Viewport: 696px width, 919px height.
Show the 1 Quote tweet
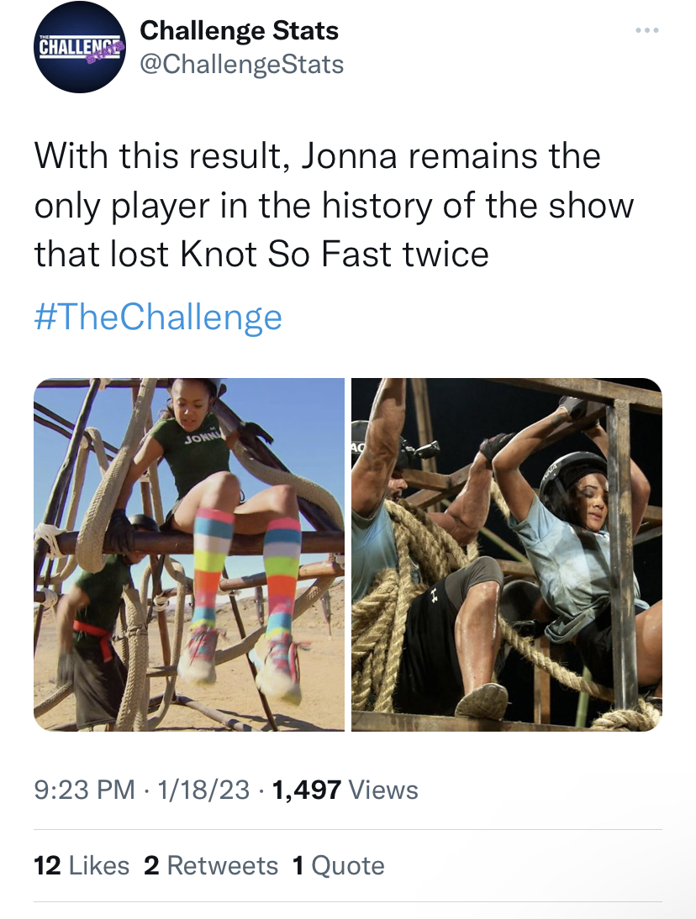[338, 866]
